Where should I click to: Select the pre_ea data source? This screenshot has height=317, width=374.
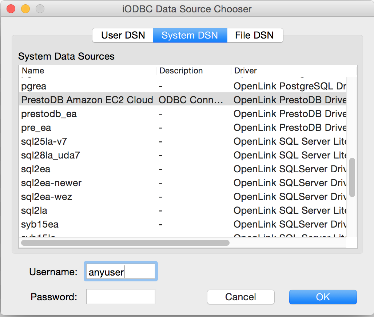pos(183,128)
